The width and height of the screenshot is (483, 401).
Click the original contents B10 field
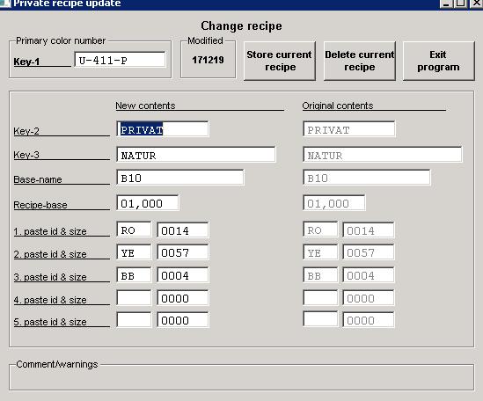pyautogui.click(x=367, y=178)
